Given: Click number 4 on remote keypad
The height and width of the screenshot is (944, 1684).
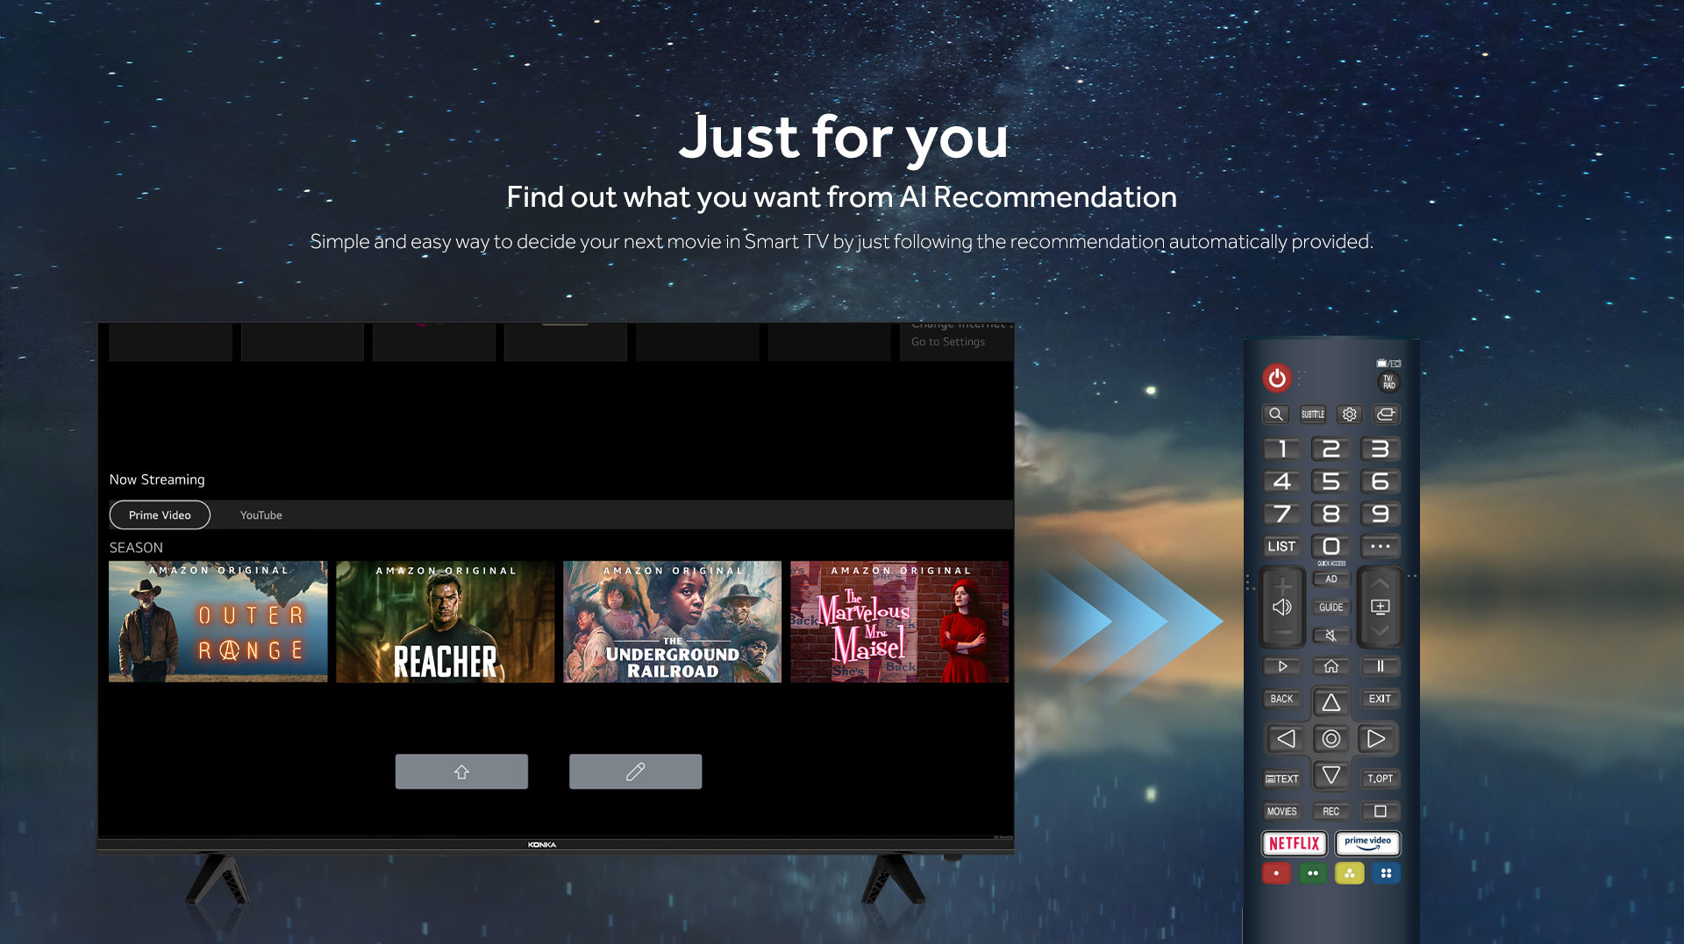Looking at the screenshot, I should coord(1282,481).
